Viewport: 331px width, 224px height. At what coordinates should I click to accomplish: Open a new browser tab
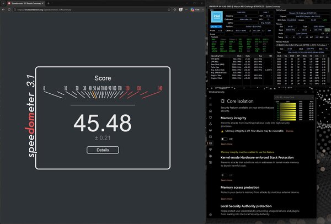click(49, 3)
